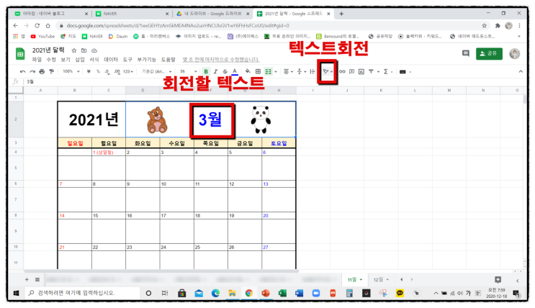Decrease decimal places

107,72
